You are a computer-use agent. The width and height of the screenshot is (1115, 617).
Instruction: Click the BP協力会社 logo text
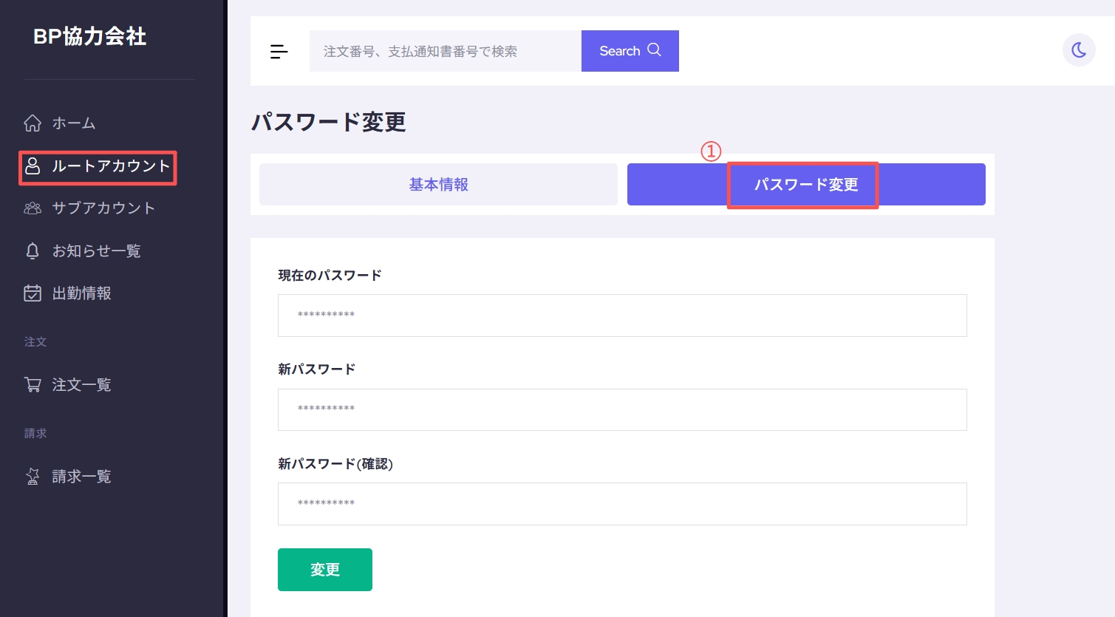pyautogui.click(x=89, y=36)
